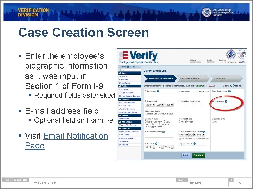The width and height of the screenshot is (253, 189).
Task: Open Share Ideas in sidebar
Action: point(124,141)
